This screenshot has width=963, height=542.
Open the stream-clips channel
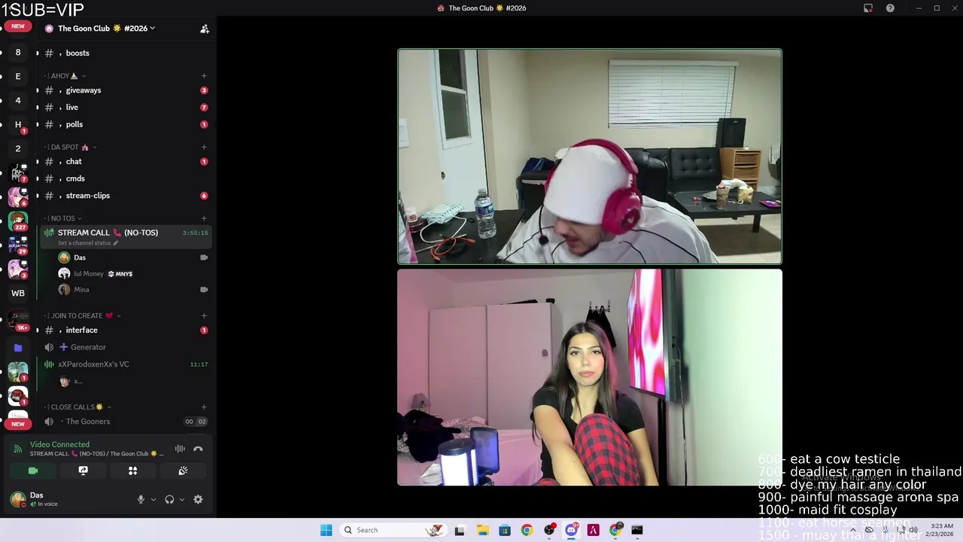(126, 196)
